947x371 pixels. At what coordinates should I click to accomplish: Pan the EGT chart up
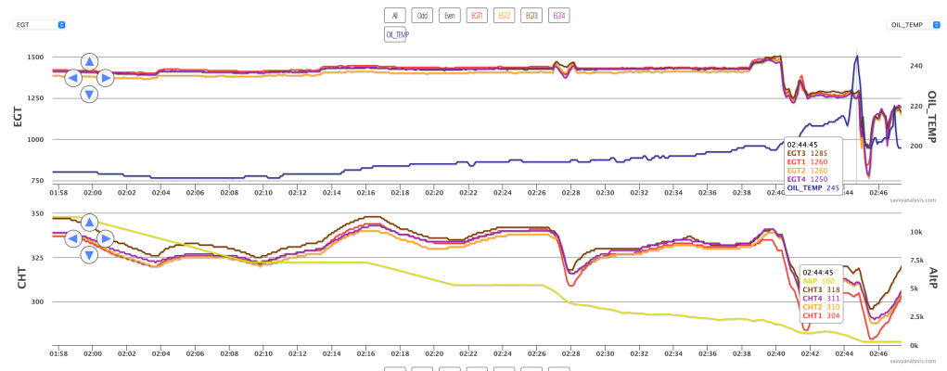(x=89, y=62)
